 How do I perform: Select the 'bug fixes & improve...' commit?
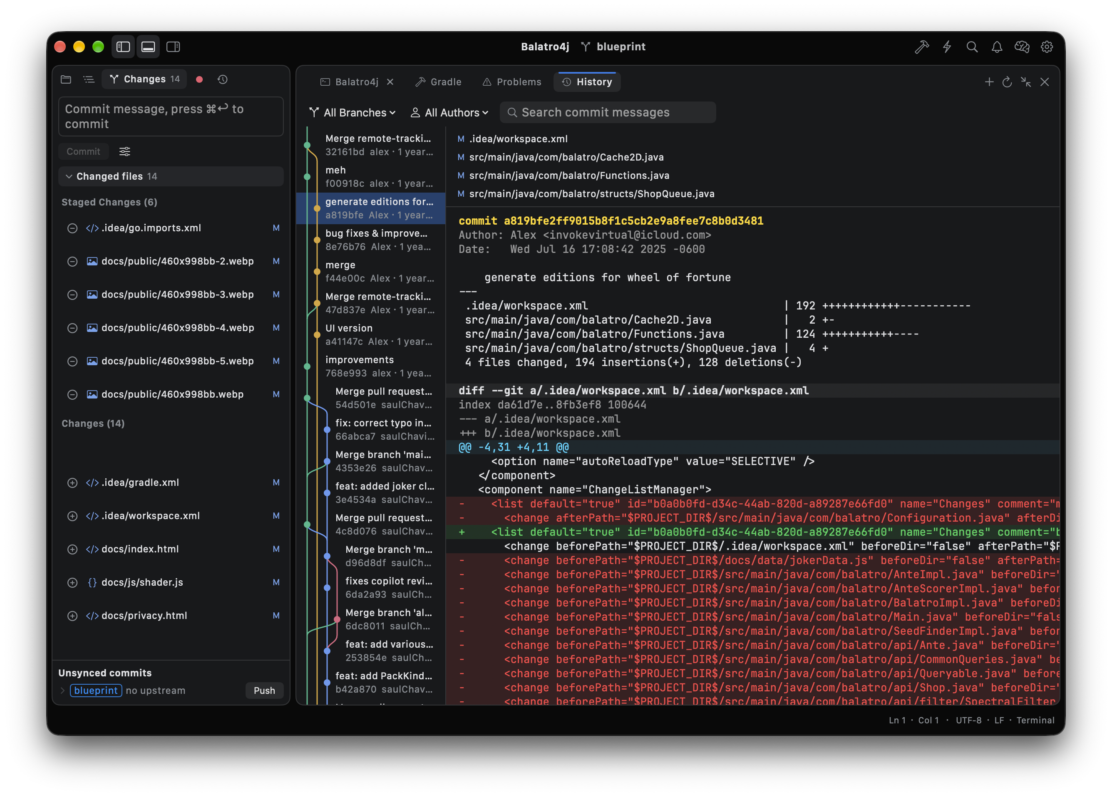371,240
